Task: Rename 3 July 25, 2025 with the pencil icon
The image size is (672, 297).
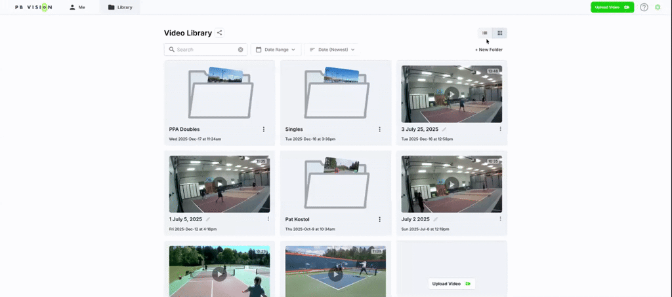Action: (x=444, y=129)
